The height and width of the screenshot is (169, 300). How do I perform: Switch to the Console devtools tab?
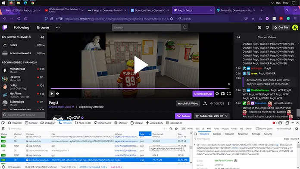[31, 123]
